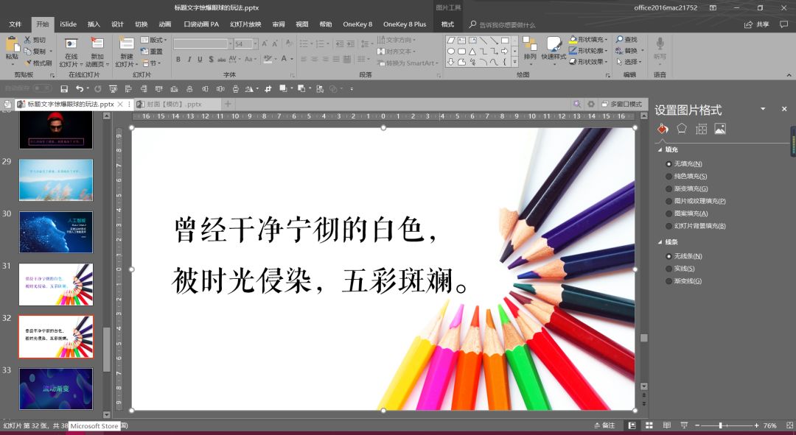Image resolution: width=796 pixels, height=435 pixels.
Task: Open Quick Styles (快速样式)
Action: click(x=554, y=49)
